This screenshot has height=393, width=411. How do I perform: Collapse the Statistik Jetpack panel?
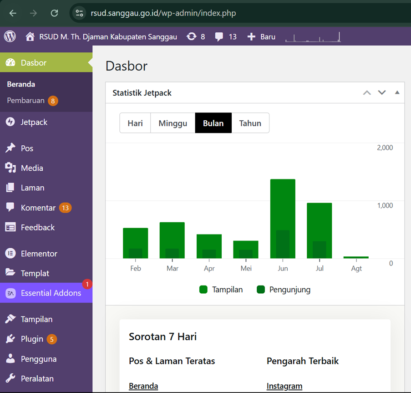pos(397,93)
